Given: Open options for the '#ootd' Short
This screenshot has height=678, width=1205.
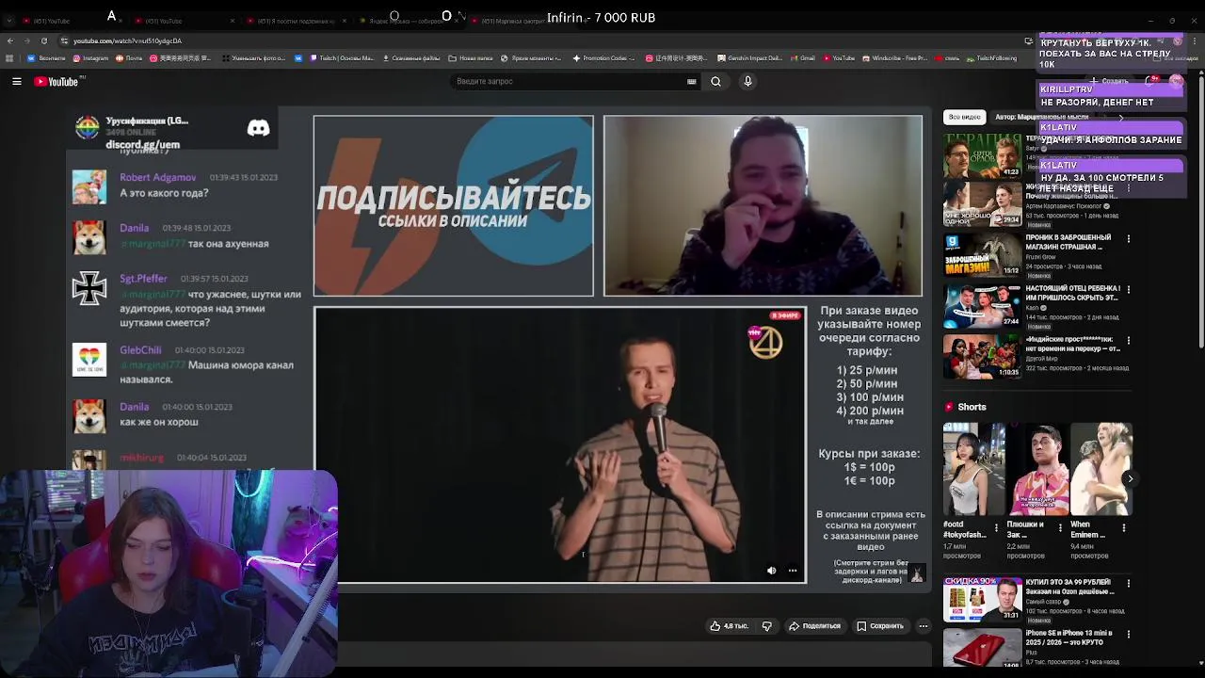Looking at the screenshot, I should [996, 527].
